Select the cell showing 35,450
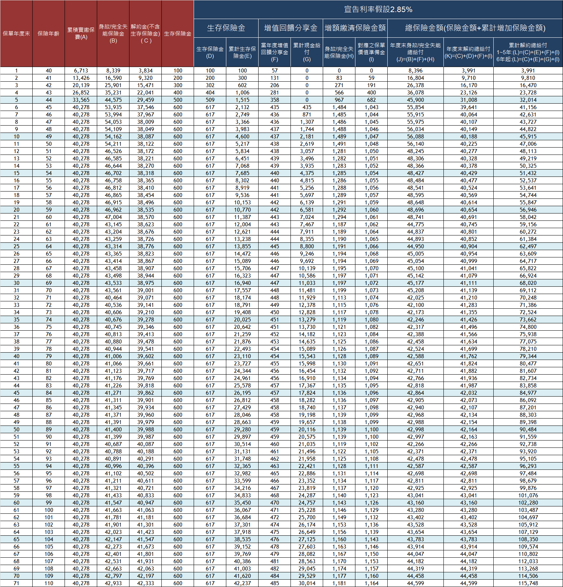Screen dimensions: 563x587 tap(242, 503)
